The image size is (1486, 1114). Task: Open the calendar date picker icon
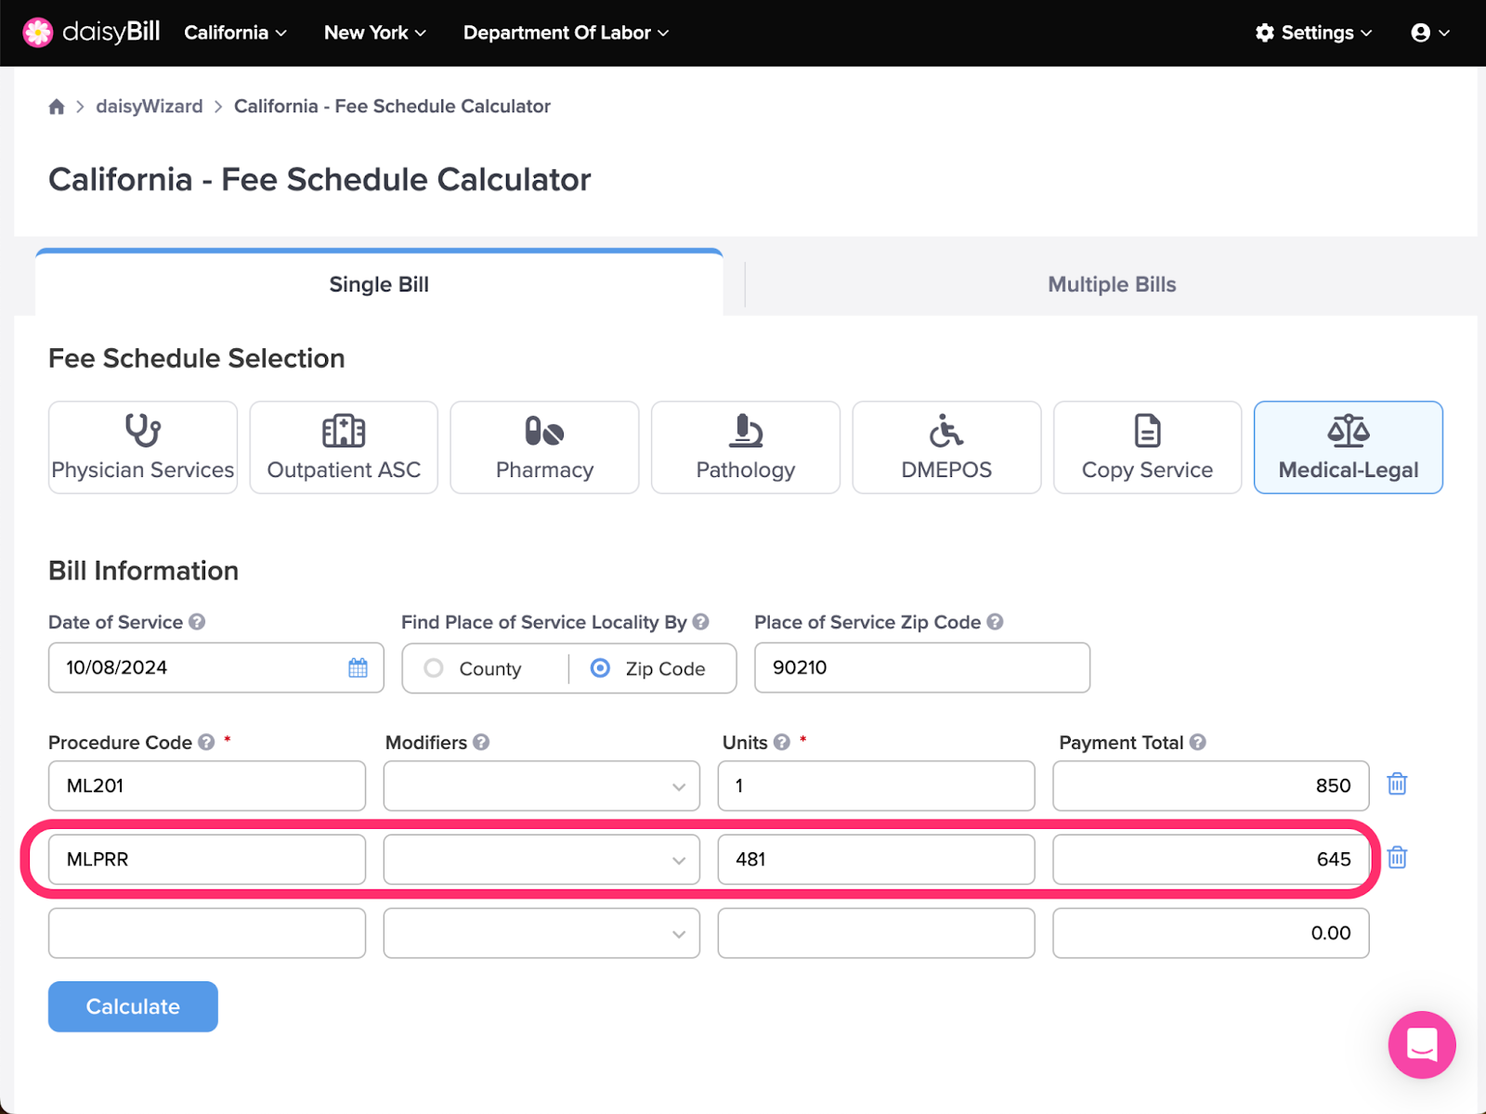click(358, 667)
